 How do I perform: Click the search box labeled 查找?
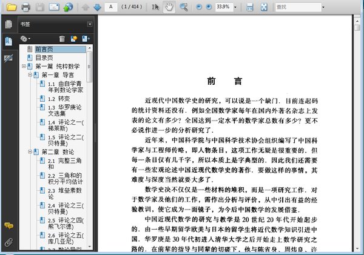click(298, 7)
